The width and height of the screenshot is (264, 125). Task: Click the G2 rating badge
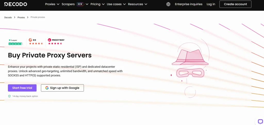[36, 42]
